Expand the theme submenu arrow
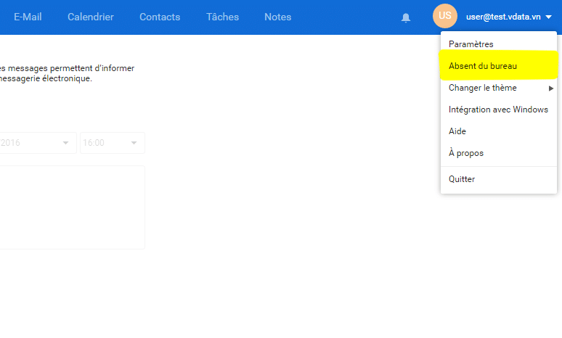The image size is (562, 338). pyautogui.click(x=551, y=88)
